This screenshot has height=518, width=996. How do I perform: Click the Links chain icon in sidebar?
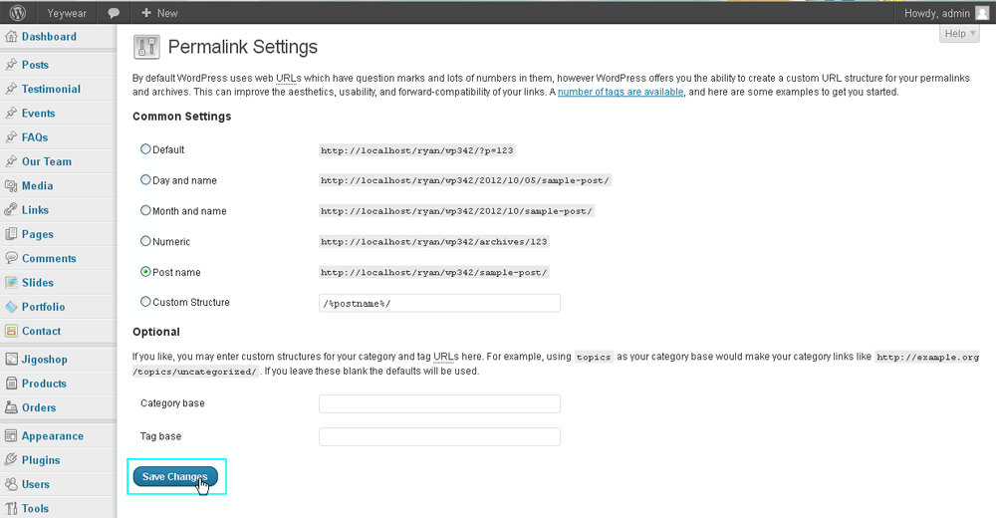coord(11,210)
